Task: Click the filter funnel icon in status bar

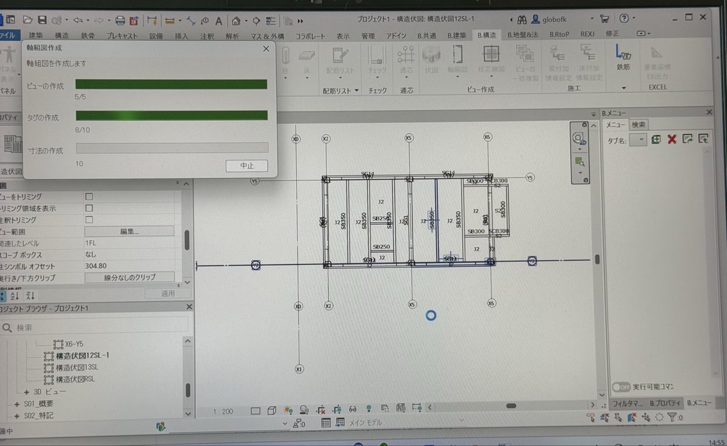Action: pos(671,416)
